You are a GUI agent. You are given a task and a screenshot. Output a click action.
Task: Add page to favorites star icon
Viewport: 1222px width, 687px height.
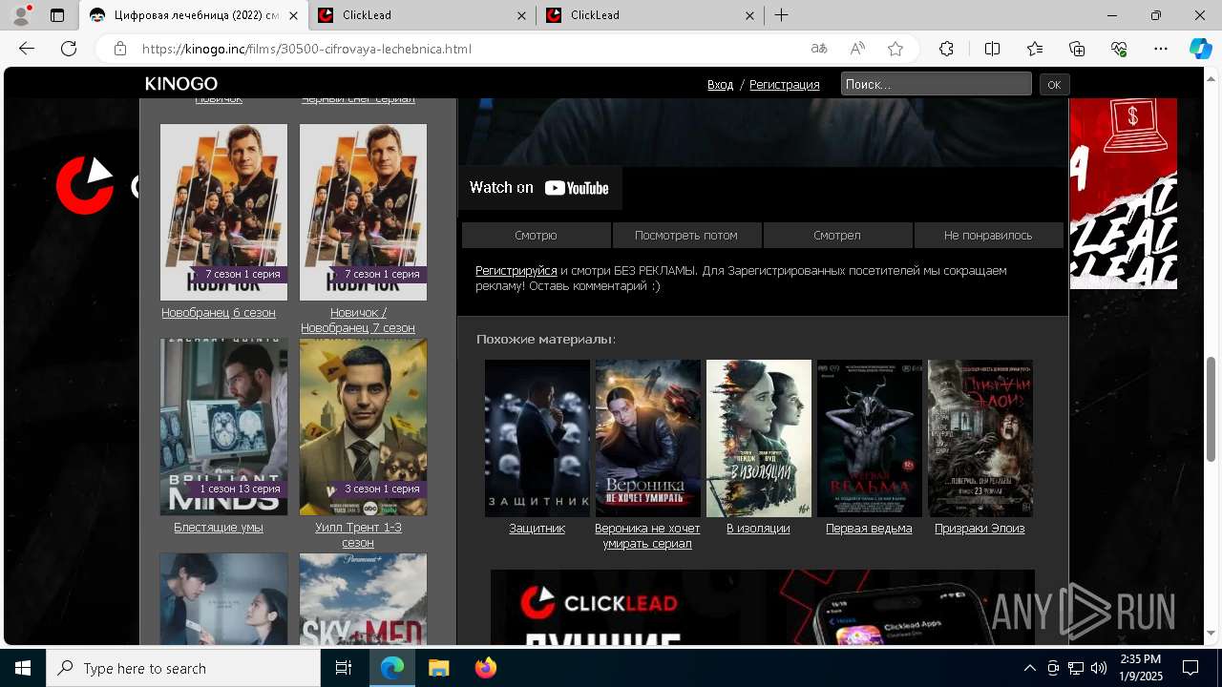click(x=895, y=49)
